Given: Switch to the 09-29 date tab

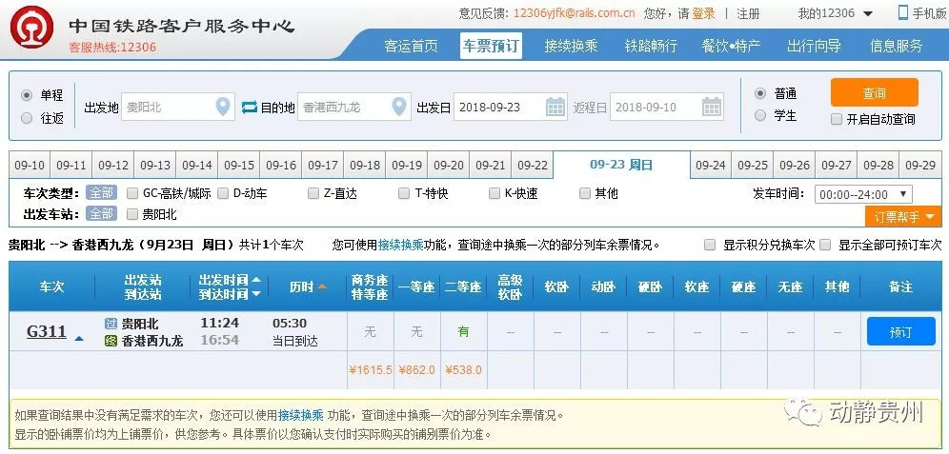Looking at the screenshot, I should point(920,165).
